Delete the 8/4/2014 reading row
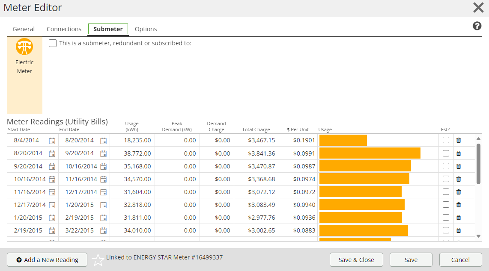This screenshot has height=271, width=489. (x=459, y=140)
